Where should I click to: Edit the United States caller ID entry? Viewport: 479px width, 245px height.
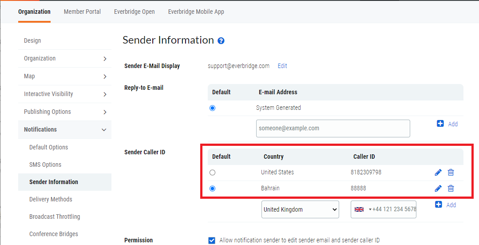coord(438,173)
